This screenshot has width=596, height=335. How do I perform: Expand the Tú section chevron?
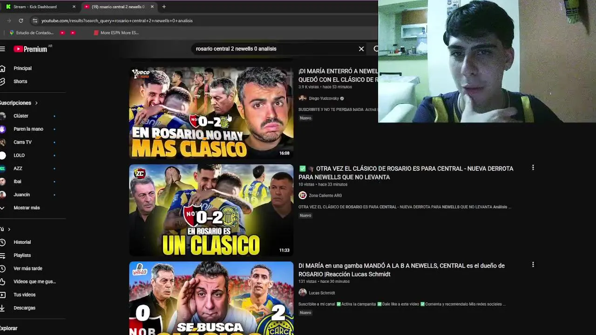point(9,229)
